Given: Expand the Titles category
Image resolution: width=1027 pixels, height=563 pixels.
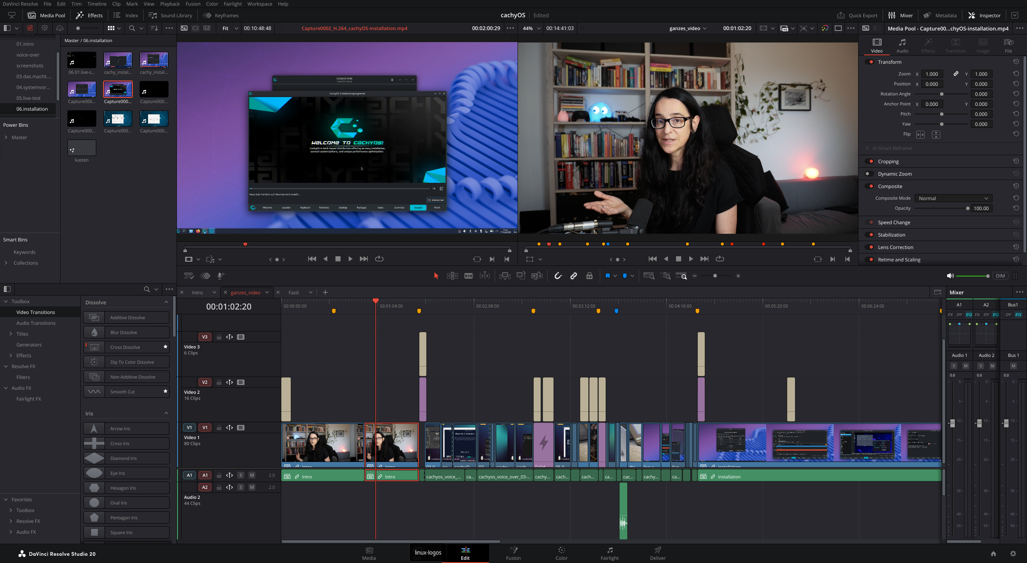Looking at the screenshot, I should pyautogui.click(x=10, y=334).
